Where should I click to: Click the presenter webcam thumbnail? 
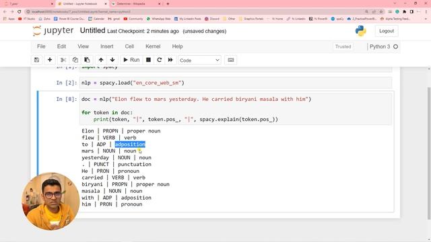point(51,201)
